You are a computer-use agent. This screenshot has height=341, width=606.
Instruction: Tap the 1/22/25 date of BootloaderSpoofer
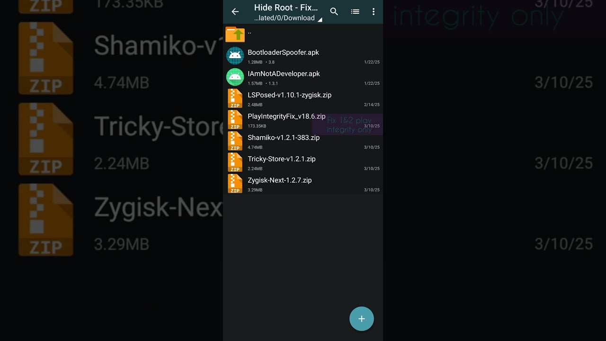click(x=372, y=62)
